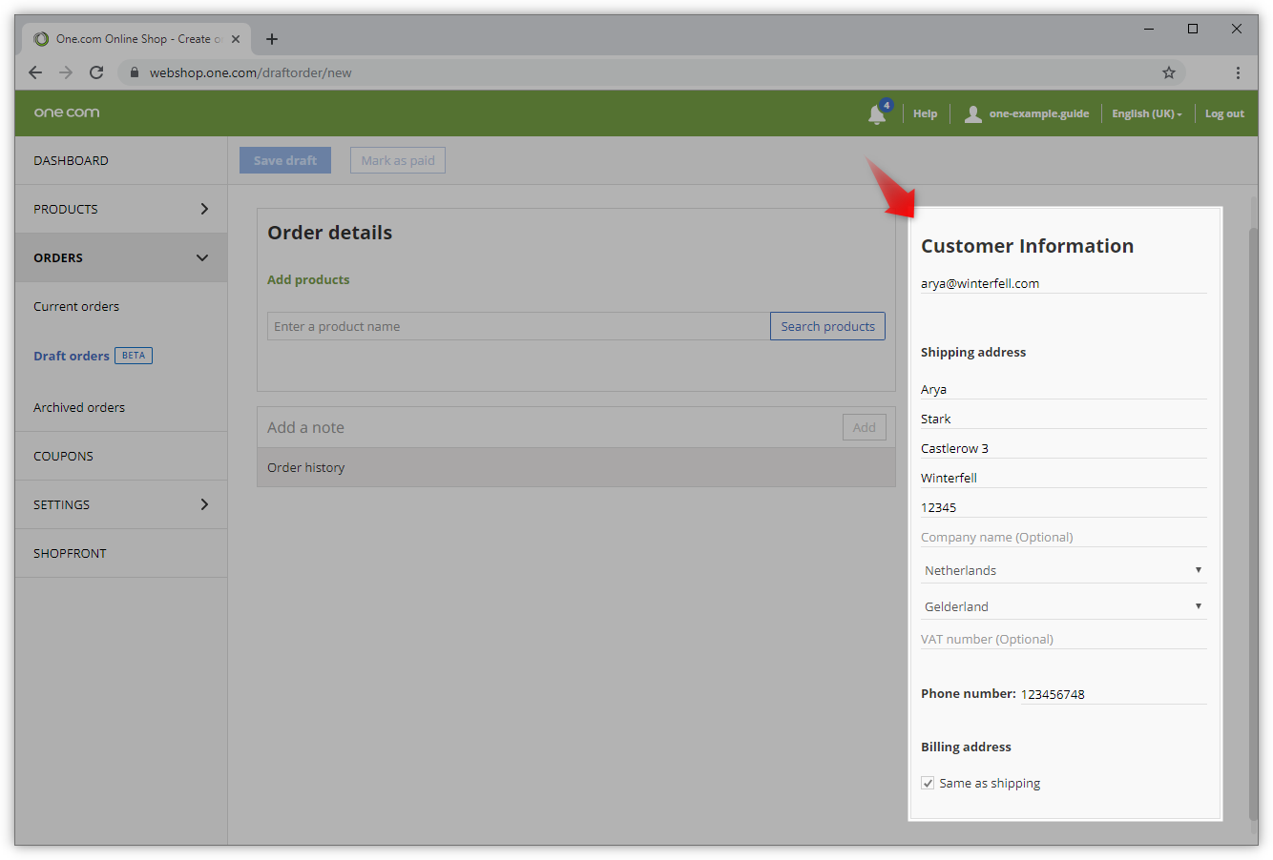This screenshot has height=860, width=1273.
Task: Click the Save draft button
Action: (x=284, y=159)
